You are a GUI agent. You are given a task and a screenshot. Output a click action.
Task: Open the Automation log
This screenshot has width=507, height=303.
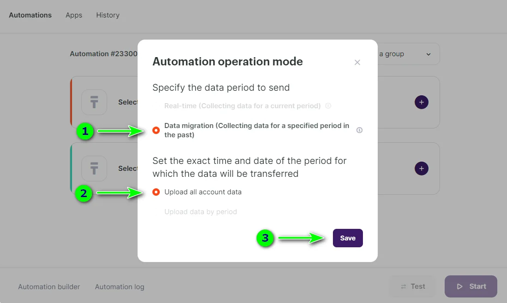point(119,286)
